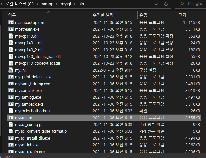Click the bin breadcrumb segment
The height and width of the screenshot is (158, 206).
click(81, 4)
